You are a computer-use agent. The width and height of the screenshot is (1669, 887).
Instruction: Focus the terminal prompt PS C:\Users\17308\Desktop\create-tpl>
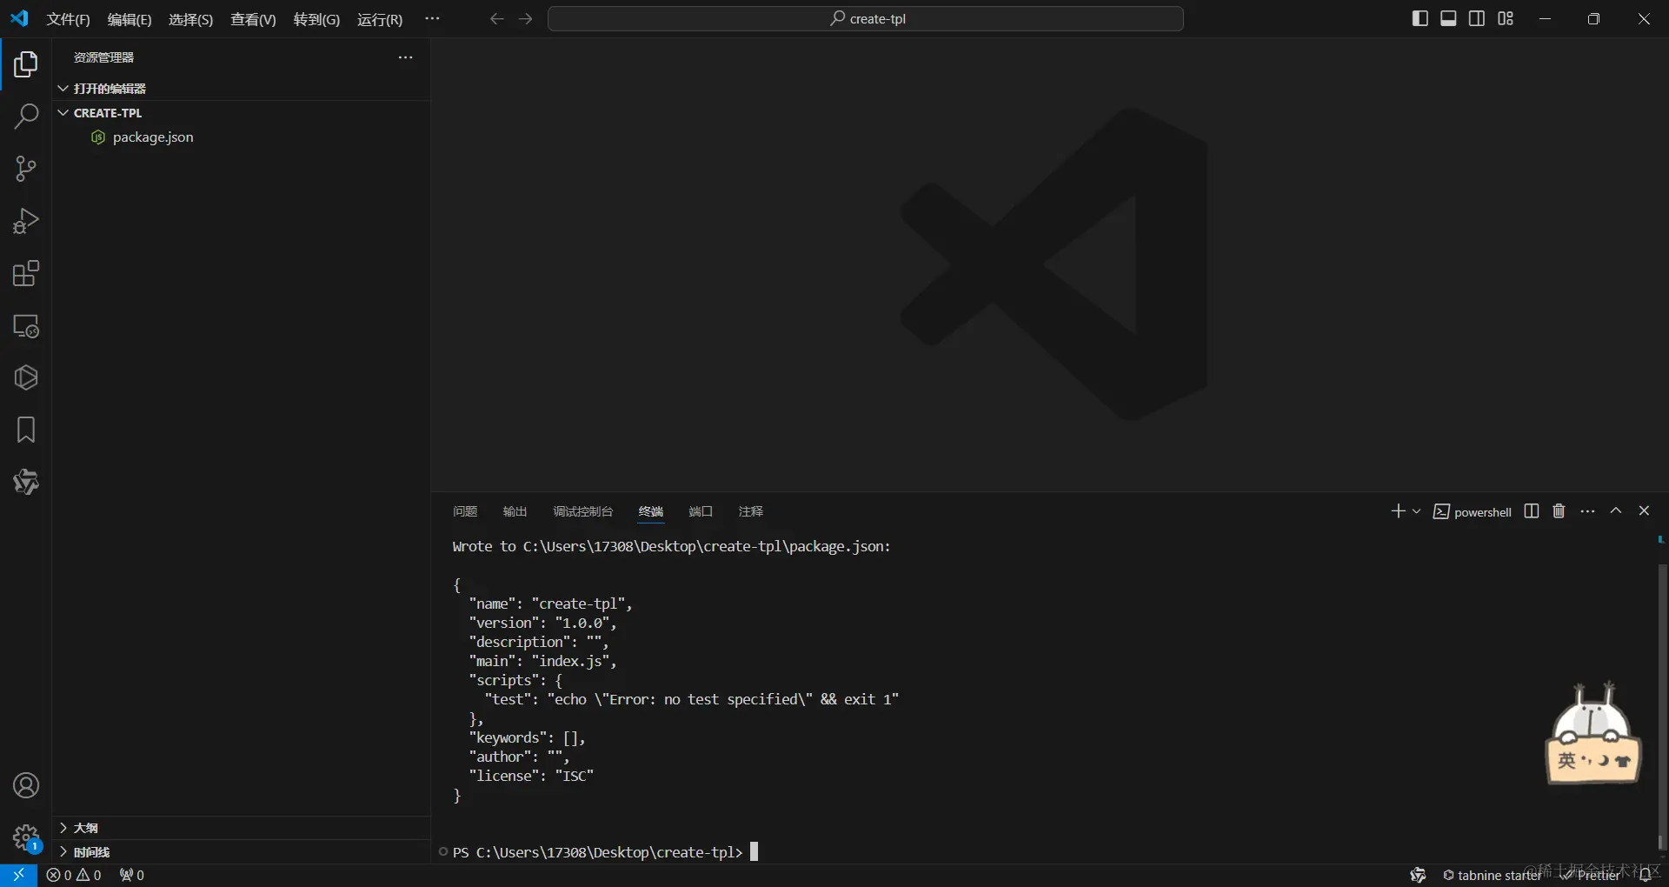pyautogui.click(x=598, y=852)
